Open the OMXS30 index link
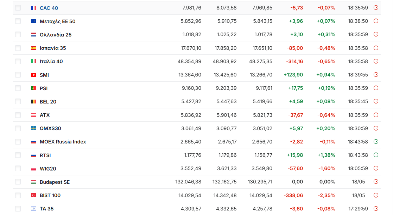This screenshot has width=393, height=215. pos(50,128)
